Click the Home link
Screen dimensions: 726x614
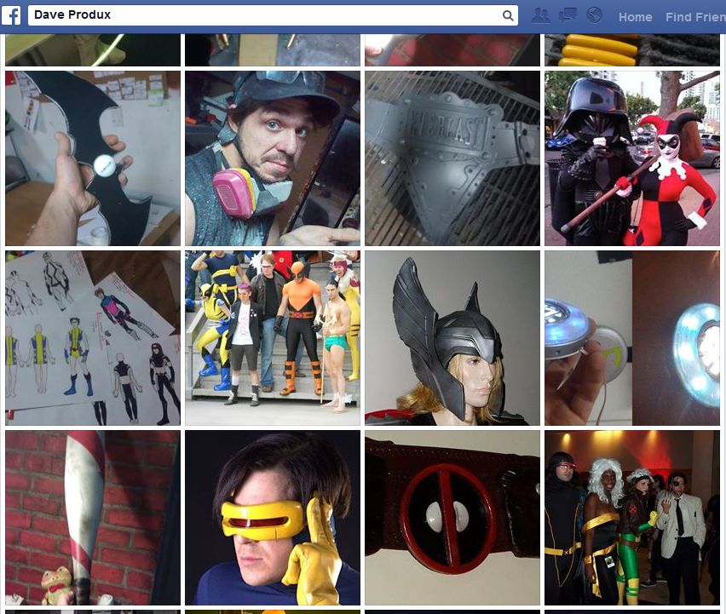tap(636, 17)
